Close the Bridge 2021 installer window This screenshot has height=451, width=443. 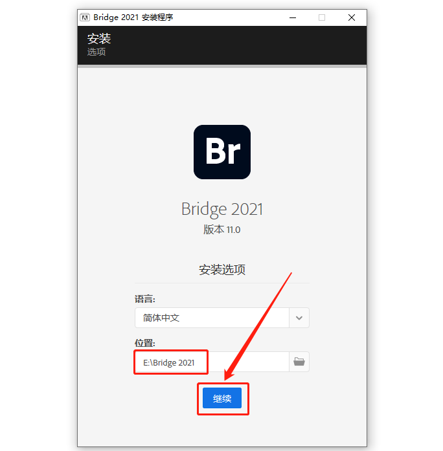[x=352, y=18]
